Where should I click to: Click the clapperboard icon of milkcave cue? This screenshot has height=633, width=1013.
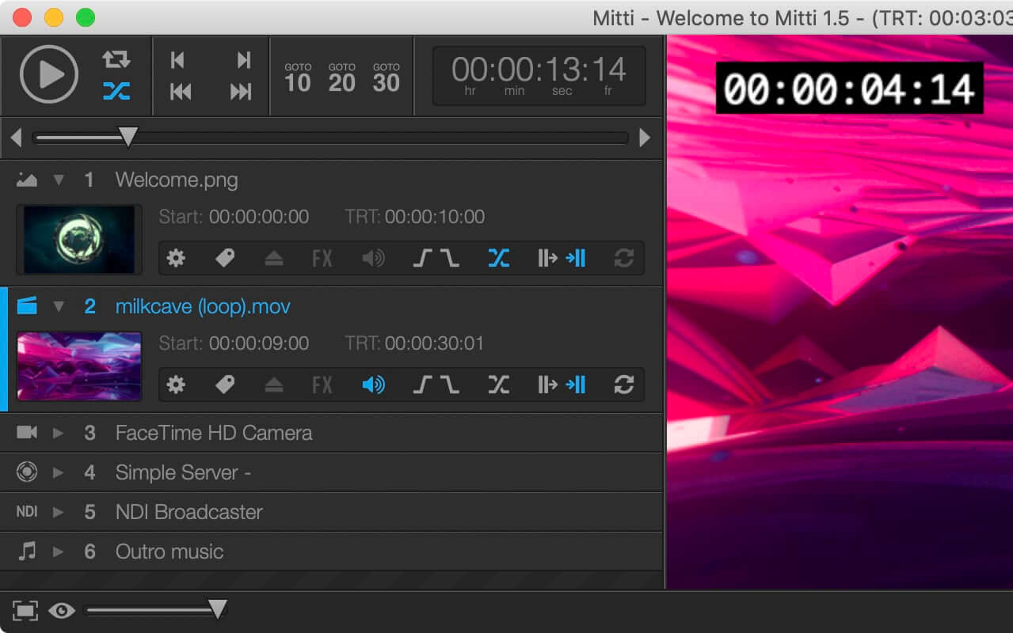point(27,305)
